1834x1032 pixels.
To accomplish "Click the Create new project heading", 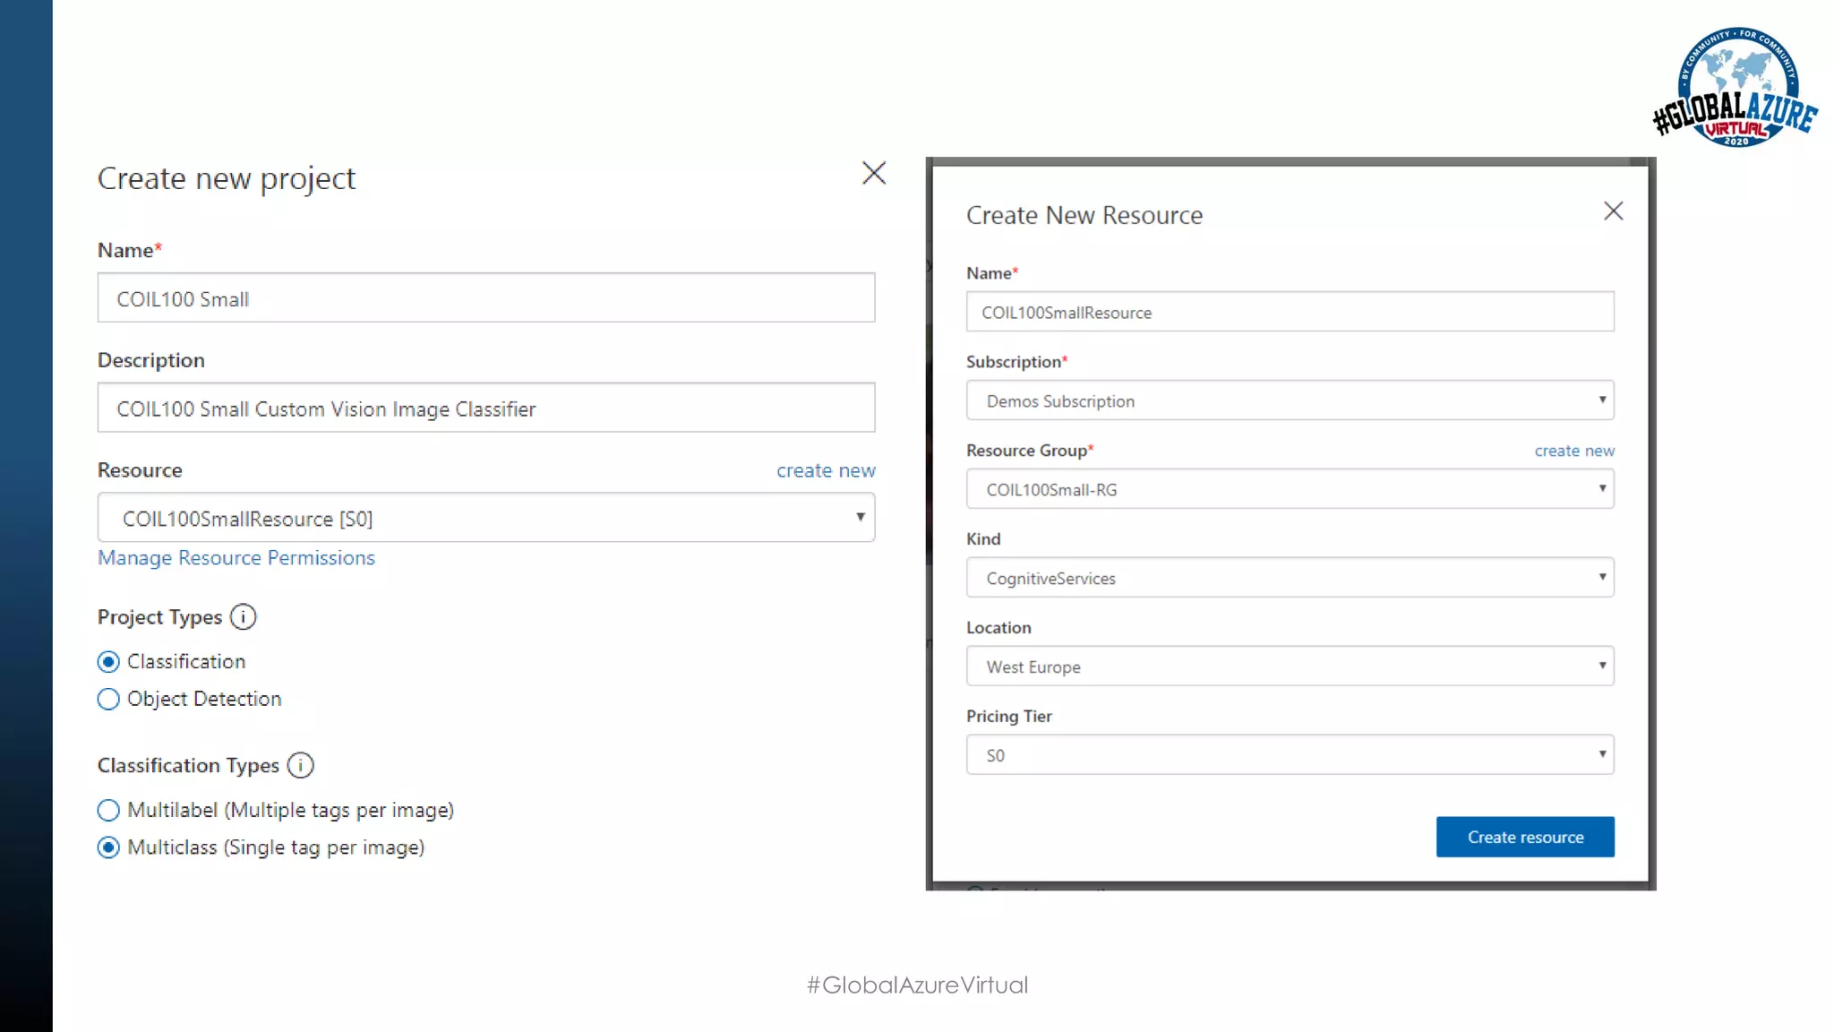I will coord(227,179).
